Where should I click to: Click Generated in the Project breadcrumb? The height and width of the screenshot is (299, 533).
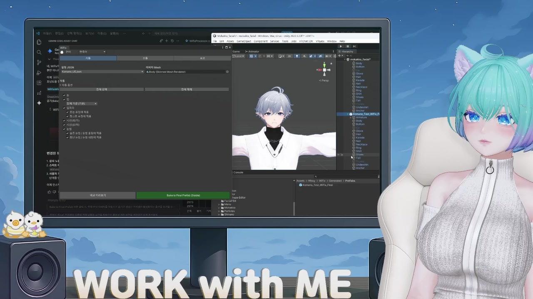point(335,181)
